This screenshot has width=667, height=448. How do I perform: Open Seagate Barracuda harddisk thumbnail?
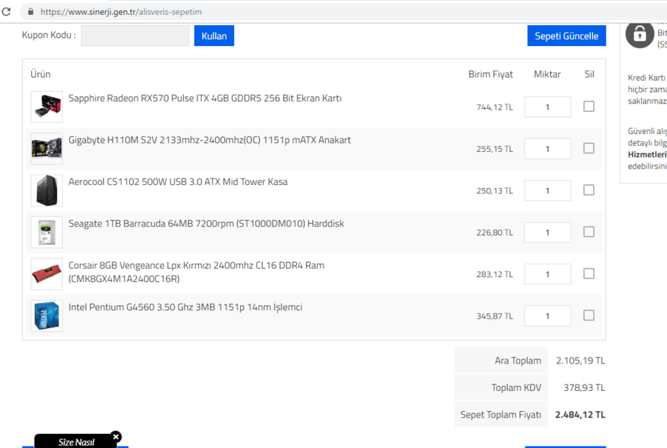47,232
